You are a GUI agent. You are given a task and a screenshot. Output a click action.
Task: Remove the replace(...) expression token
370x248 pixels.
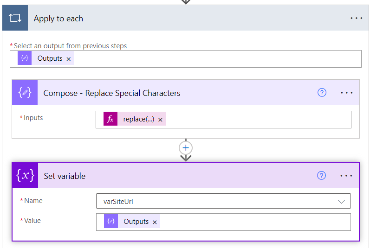[160, 120]
